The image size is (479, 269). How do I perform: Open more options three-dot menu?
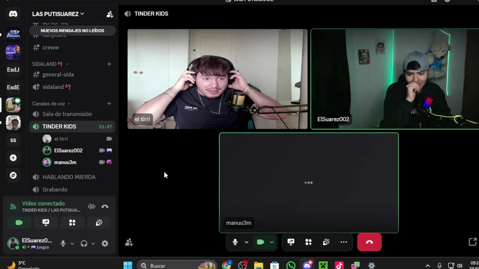(x=344, y=242)
